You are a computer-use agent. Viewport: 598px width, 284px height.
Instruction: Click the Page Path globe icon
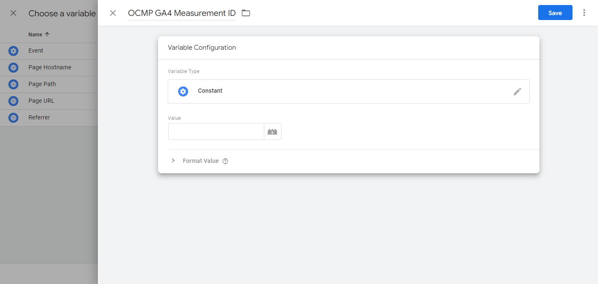coord(13,84)
